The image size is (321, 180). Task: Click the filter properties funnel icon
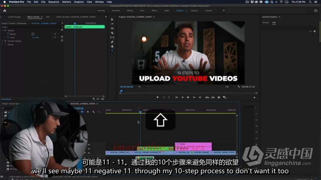(x=94, y=99)
